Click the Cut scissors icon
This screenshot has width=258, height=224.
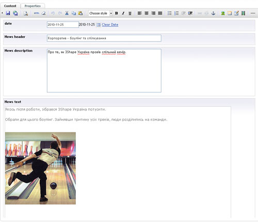pyautogui.click(x=67, y=13)
